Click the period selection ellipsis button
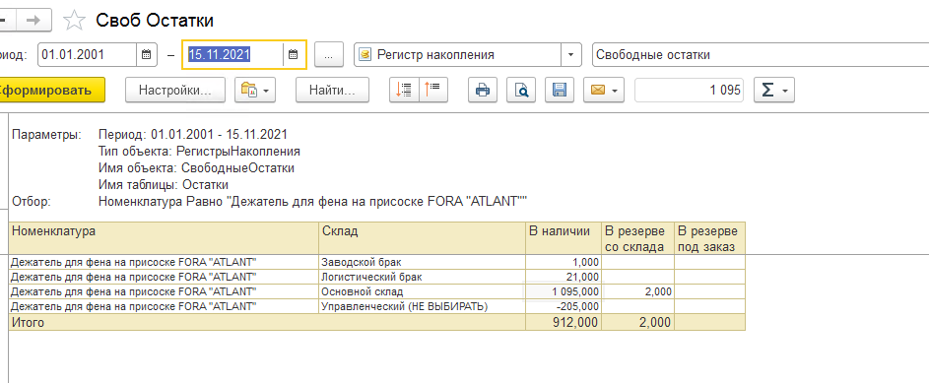 329,55
